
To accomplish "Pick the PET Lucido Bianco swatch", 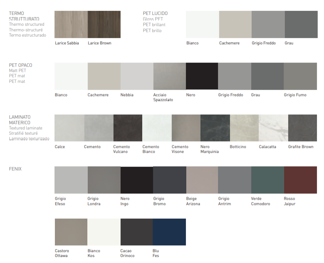I will pyautogui.click(x=202, y=24).
